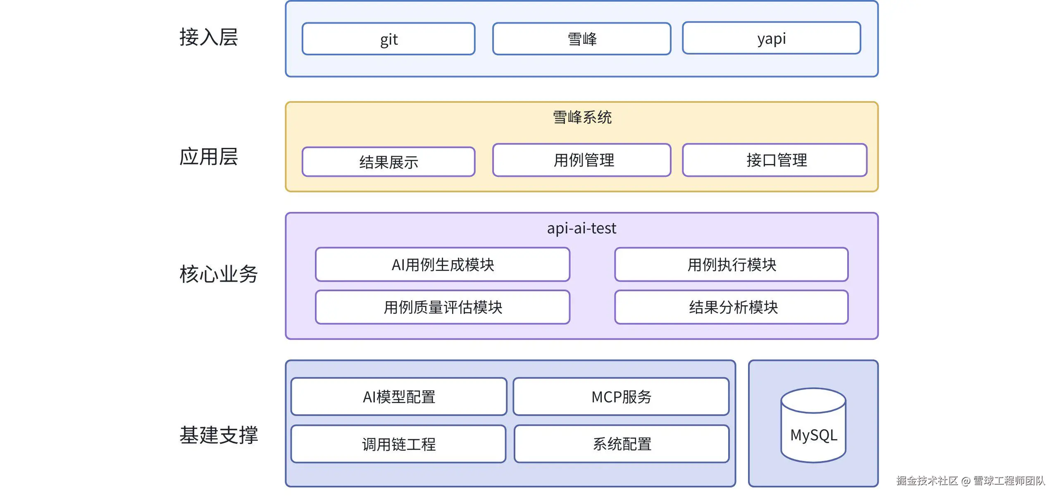Select the 结果展示 block
This screenshot has height=499, width=1058.
[x=388, y=162]
